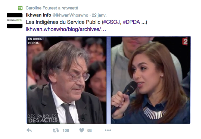Open Caroline Fourest's profile link
Screen dimensions: 201x139
click(x=41, y=8)
